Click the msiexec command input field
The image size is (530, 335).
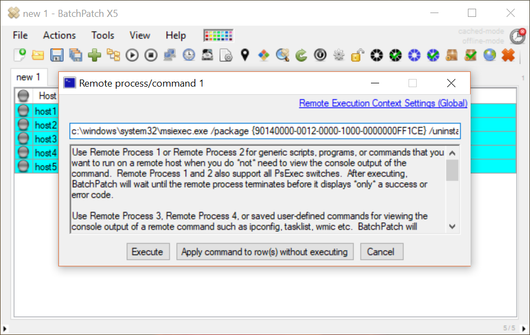pos(265,131)
